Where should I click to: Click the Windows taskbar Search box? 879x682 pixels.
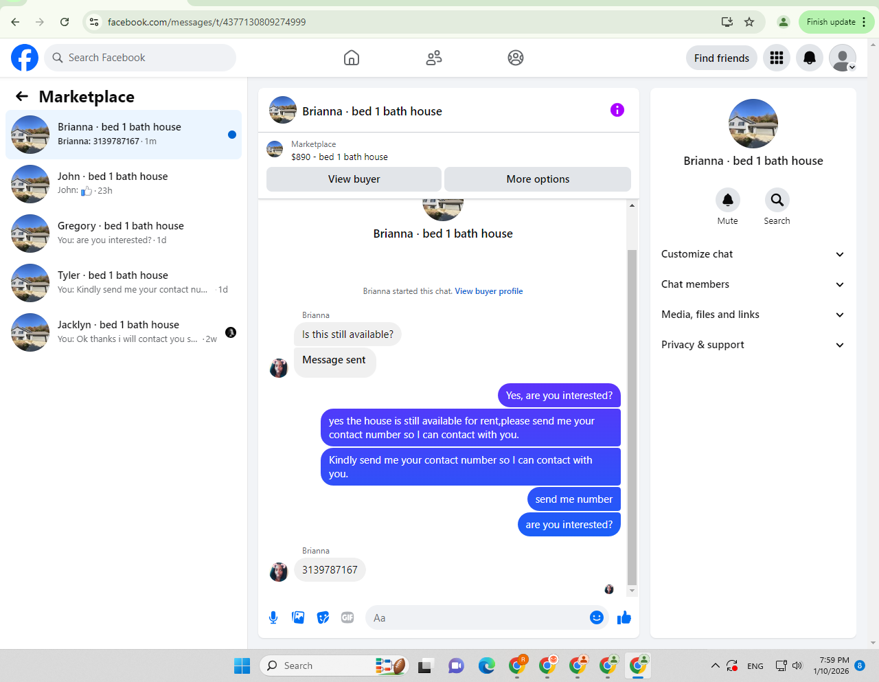coord(334,666)
